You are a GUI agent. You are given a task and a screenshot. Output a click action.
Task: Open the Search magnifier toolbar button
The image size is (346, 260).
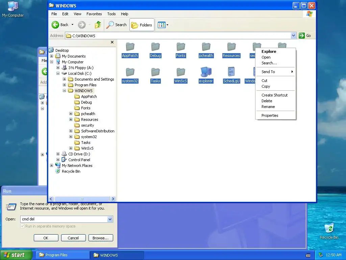point(116,25)
